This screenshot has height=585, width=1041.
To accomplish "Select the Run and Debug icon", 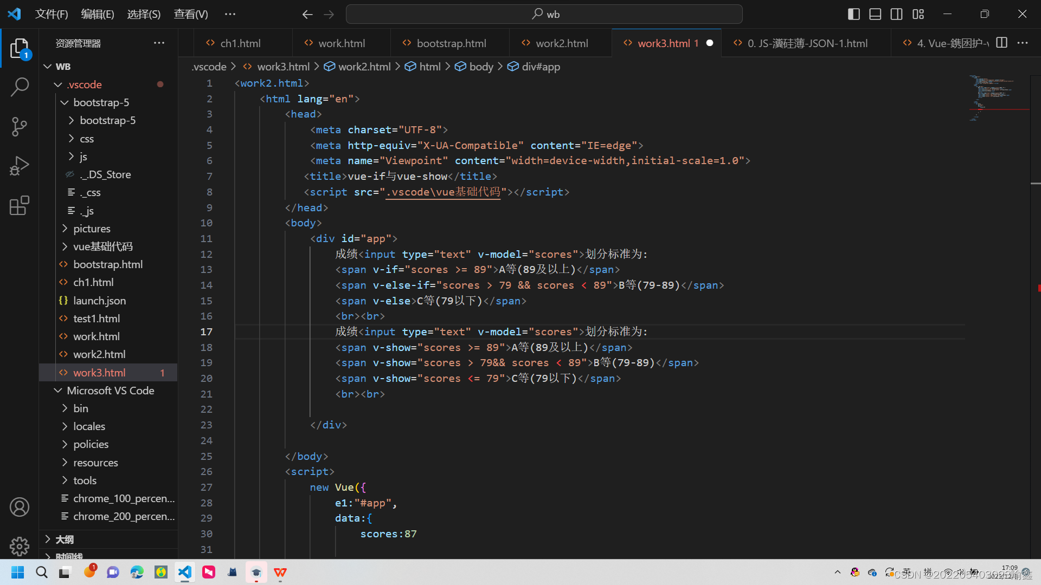I will [20, 166].
